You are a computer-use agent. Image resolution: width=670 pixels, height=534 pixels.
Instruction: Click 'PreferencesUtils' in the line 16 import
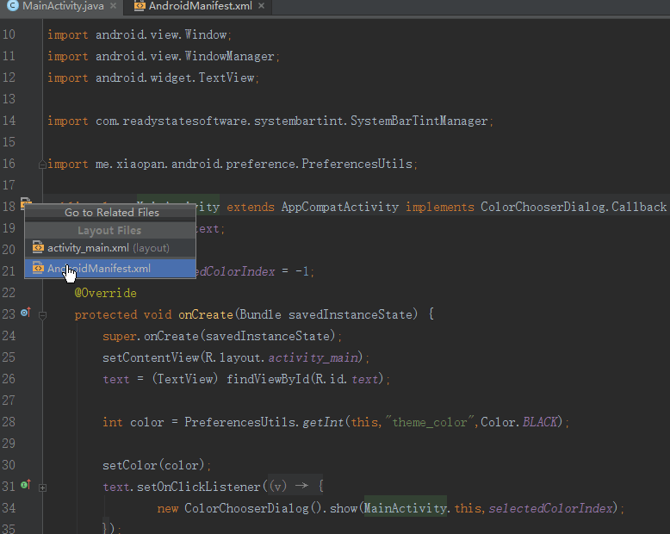[357, 164]
